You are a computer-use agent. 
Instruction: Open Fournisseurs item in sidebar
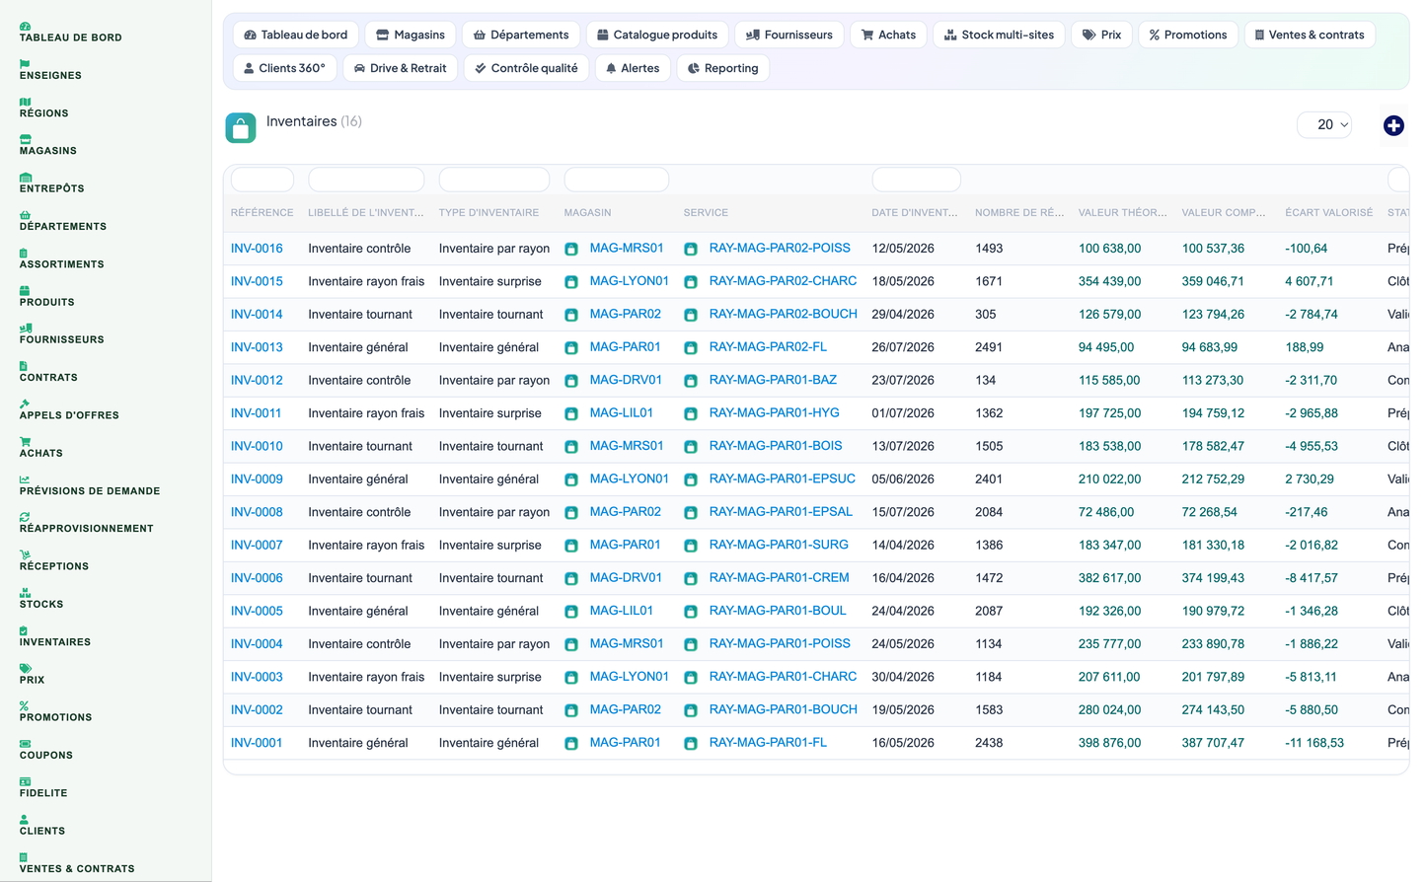[x=62, y=339]
